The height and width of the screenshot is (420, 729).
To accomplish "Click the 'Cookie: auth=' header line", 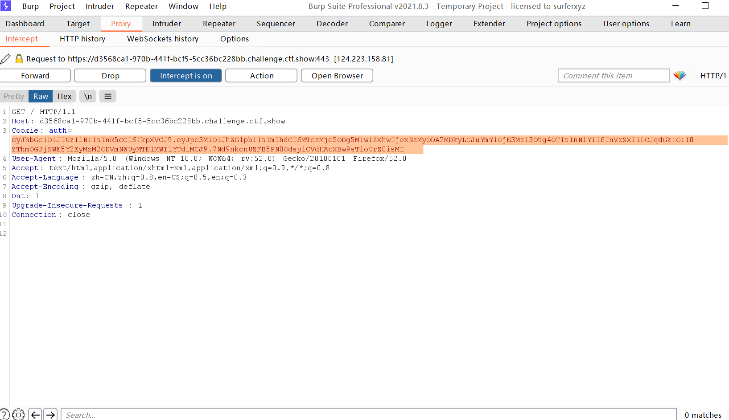I will pos(41,130).
